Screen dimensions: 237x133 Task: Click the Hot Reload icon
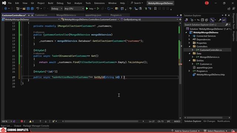pos(109,8)
